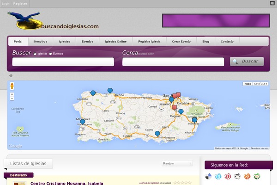Go to the Blog menu item
Screen dimensions: 277x185
coord(205,42)
